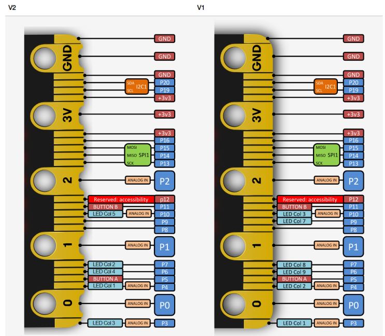
Task: Click ANALOG IN label beside P0 in V1
Action: click(x=326, y=303)
